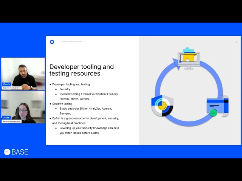Click the 'Cyfrin is a great resource' bullet
The height and width of the screenshot is (181, 242).
click(x=85, y=118)
